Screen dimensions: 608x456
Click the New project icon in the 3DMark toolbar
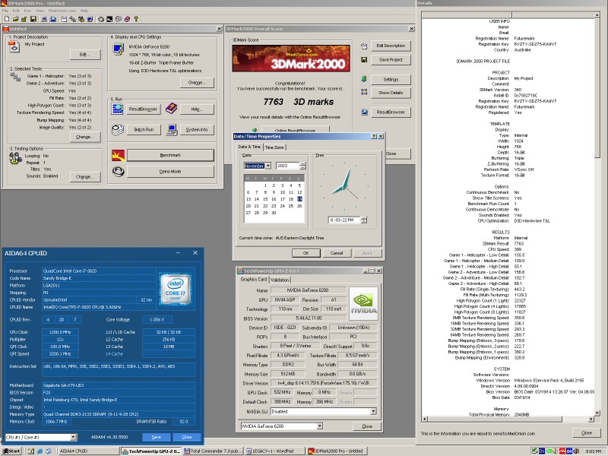pos(7,18)
